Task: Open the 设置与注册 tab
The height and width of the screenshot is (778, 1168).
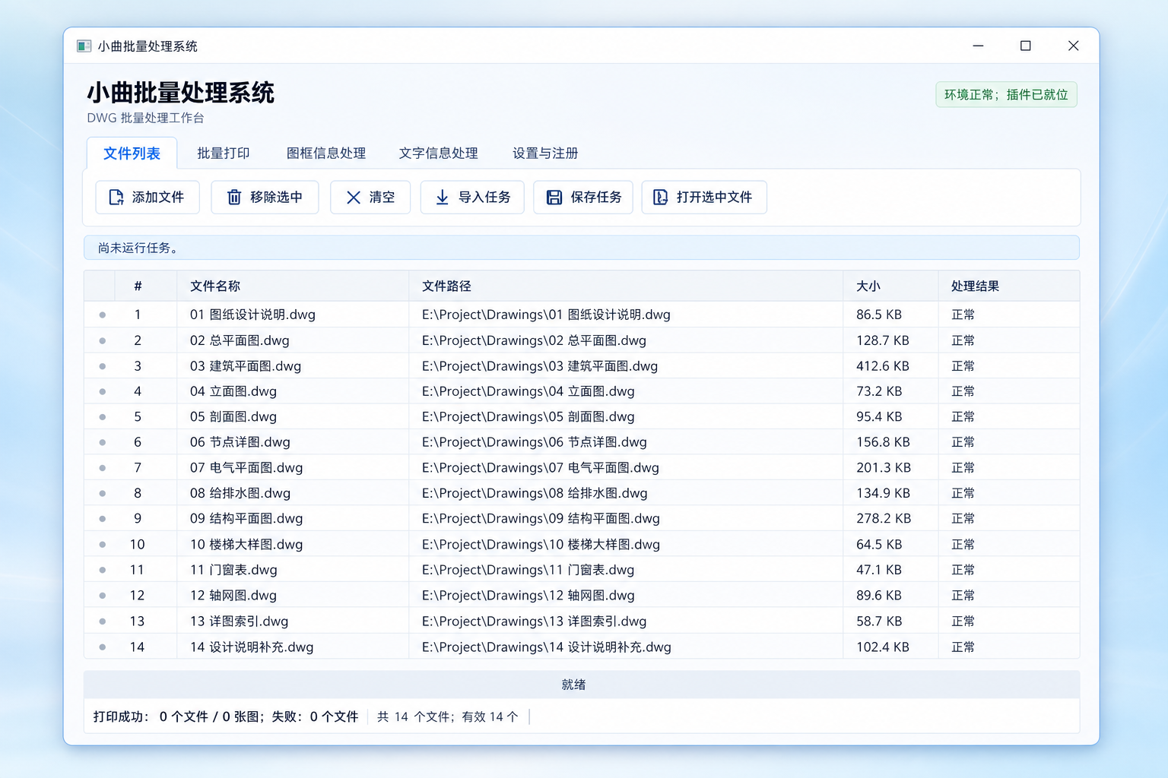Action: 545,153
